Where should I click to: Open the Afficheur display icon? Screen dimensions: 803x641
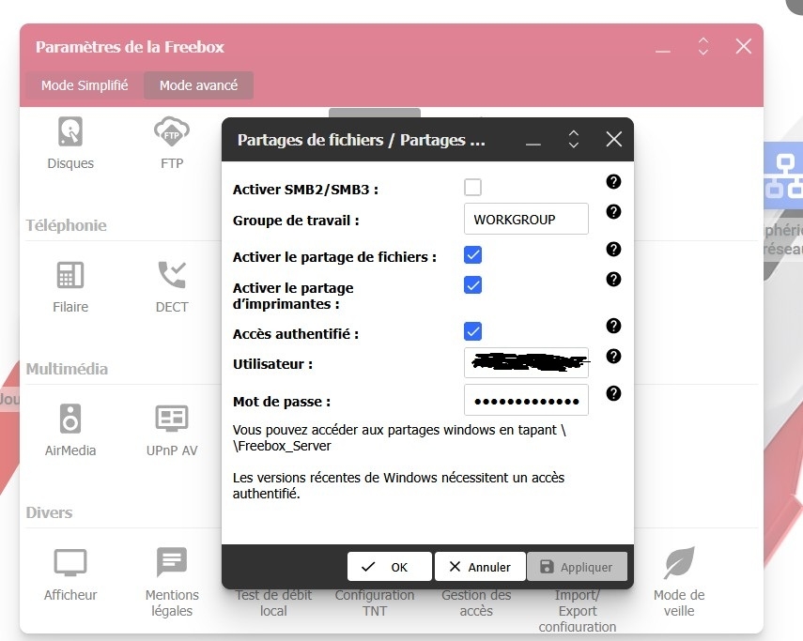click(x=70, y=563)
